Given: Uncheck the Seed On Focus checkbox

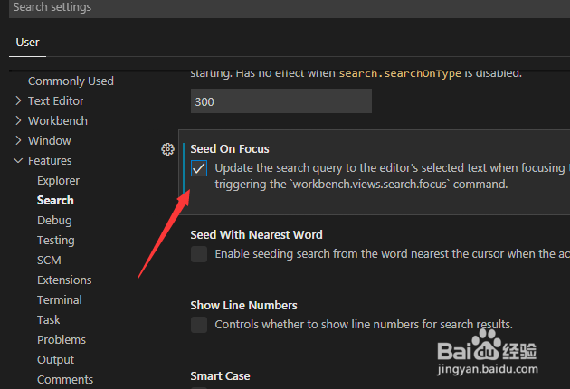Looking at the screenshot, I should tap(199, 168).
